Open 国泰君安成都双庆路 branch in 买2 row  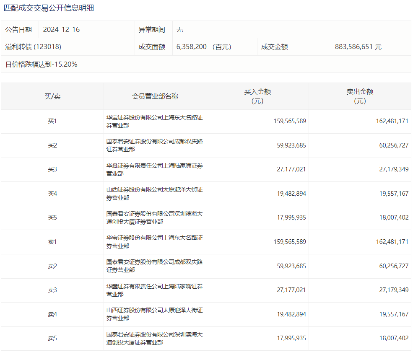coord(154,145)
